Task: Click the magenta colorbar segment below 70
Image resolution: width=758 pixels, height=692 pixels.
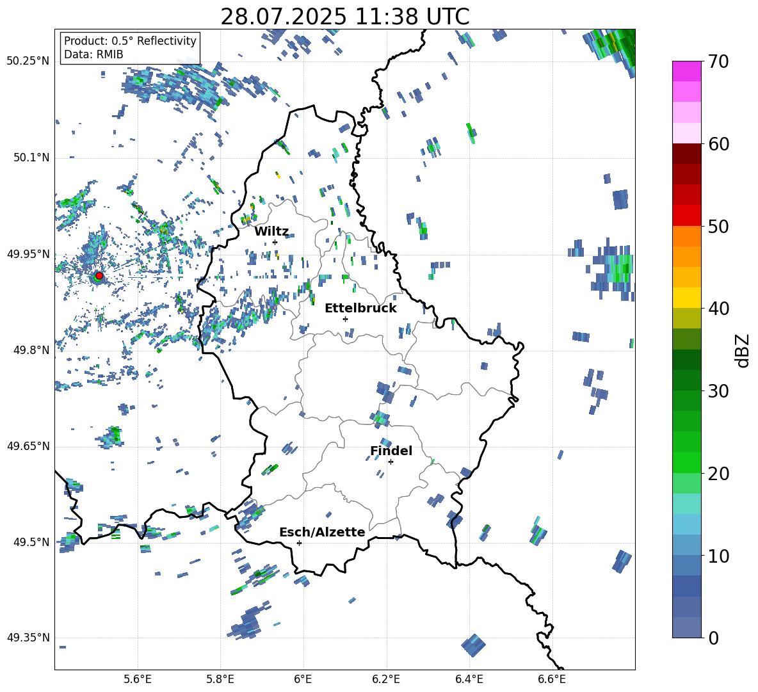Action: point(687,71)
